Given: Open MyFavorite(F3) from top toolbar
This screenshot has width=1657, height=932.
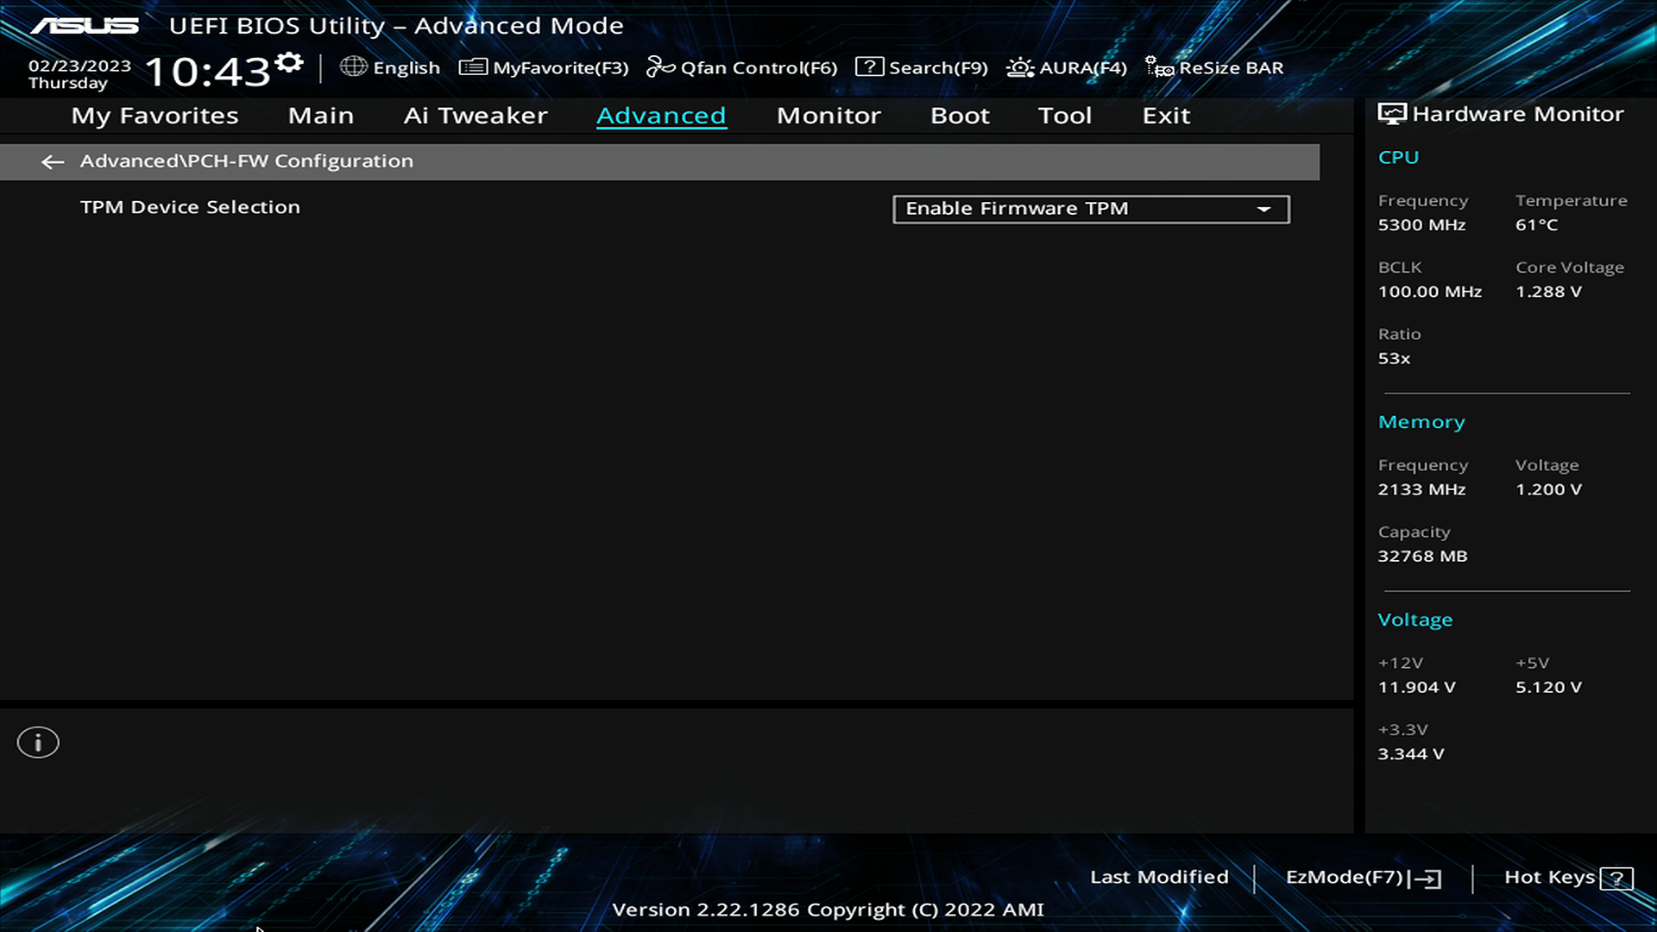Looking at the screenshot, I should tap(544, 67).
